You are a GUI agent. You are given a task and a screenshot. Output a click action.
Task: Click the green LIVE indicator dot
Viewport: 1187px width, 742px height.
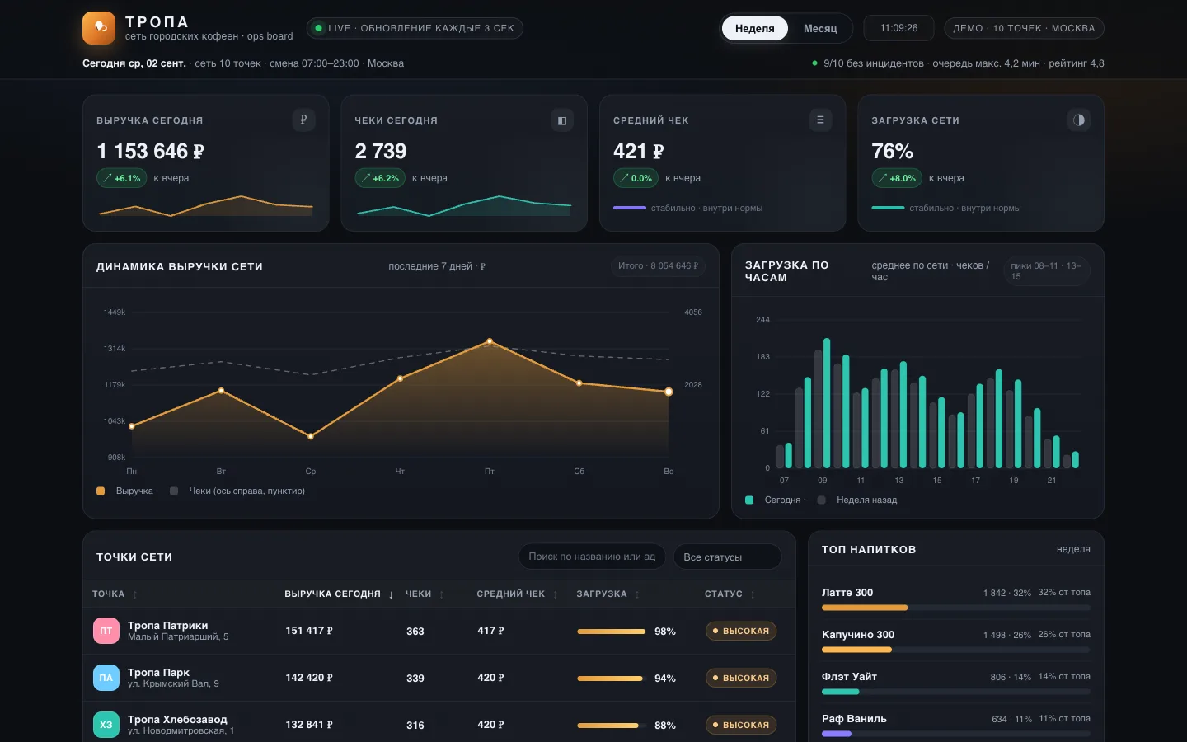(x=319, y=28)
